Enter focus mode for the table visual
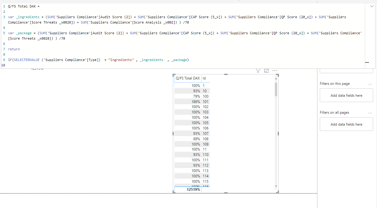Image resolution: width=377 pixels, height=208 pixels. pyautogui.click(x=266, y=71)
